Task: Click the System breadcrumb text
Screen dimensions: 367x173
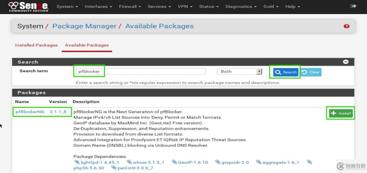Action: [30, 26]
